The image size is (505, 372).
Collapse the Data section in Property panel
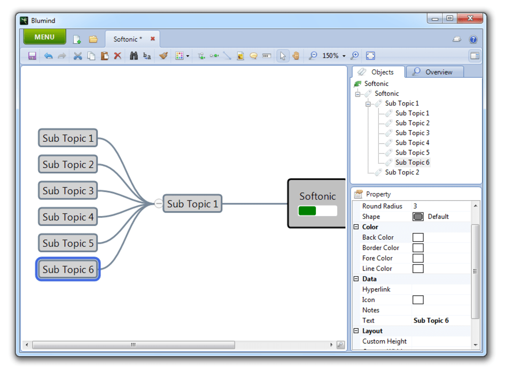(x=356, y=279)
